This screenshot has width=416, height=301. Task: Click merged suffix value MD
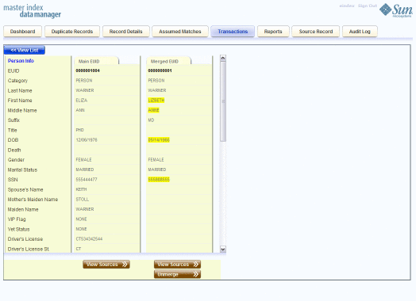[x=151, y=120]
